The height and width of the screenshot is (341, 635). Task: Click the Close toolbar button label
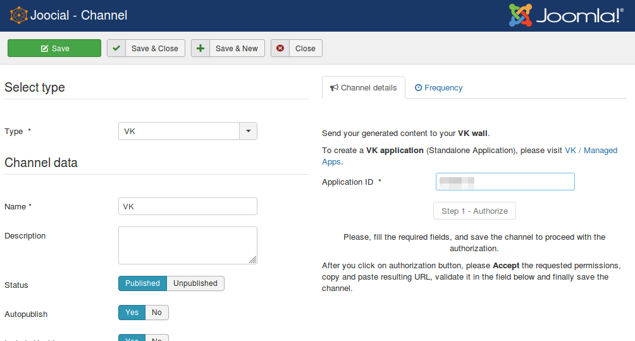coord(305,49)
